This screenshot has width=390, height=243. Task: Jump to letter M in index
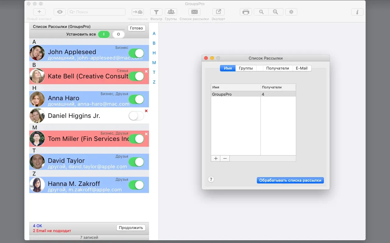point(154,63)
